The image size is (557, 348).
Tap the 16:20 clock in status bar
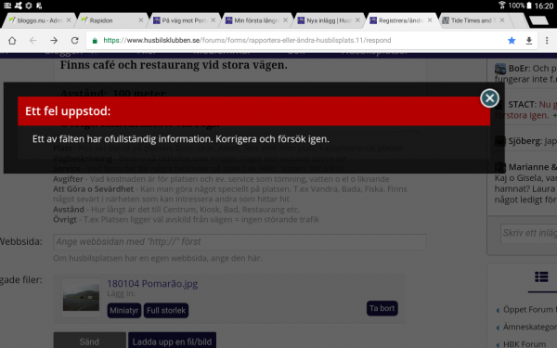pos(544,6)
